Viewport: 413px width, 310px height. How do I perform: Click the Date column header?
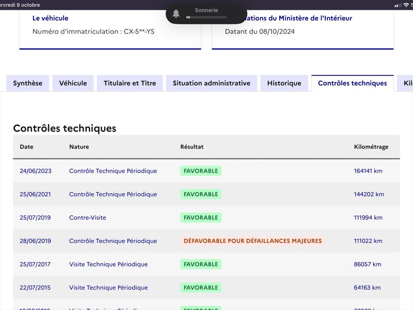click(x=27, y=147)
